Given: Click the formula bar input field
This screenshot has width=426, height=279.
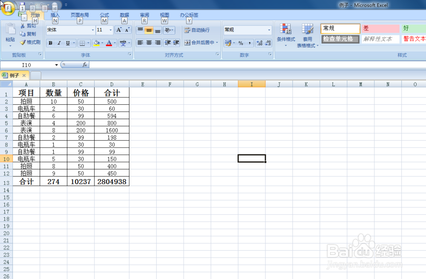Looking at the screenshot, I should (258, 65).
